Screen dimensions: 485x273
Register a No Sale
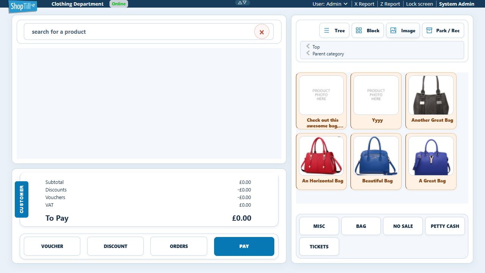click(x=403, y=226)
